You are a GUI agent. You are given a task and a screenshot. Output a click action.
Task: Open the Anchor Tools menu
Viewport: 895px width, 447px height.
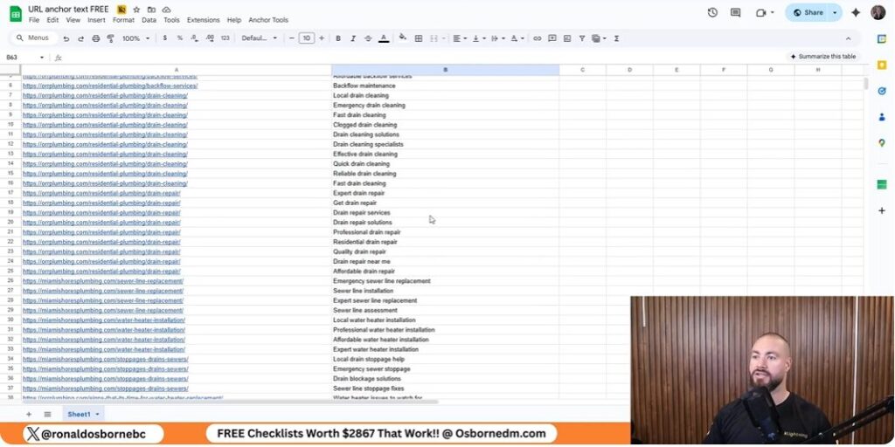tap(268, 20)
